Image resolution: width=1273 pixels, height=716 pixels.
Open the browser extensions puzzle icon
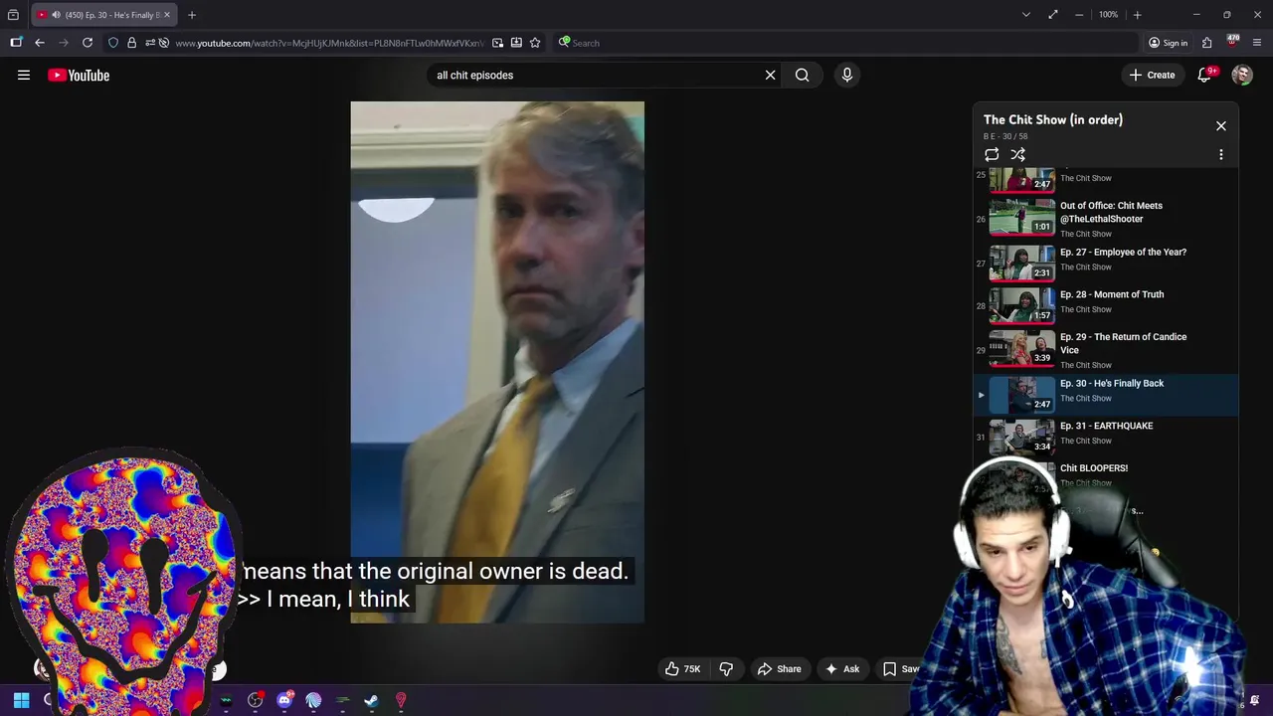click(x=1207, y=43)
